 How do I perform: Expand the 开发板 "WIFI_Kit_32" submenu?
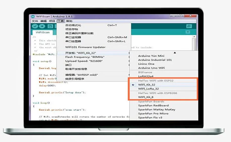tap(94, 53)
